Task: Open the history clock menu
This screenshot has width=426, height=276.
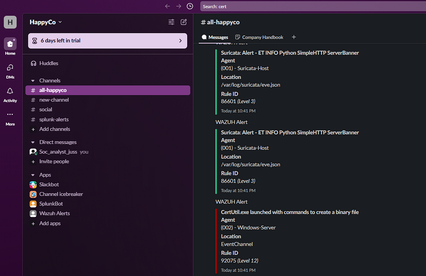Action: 190,6
